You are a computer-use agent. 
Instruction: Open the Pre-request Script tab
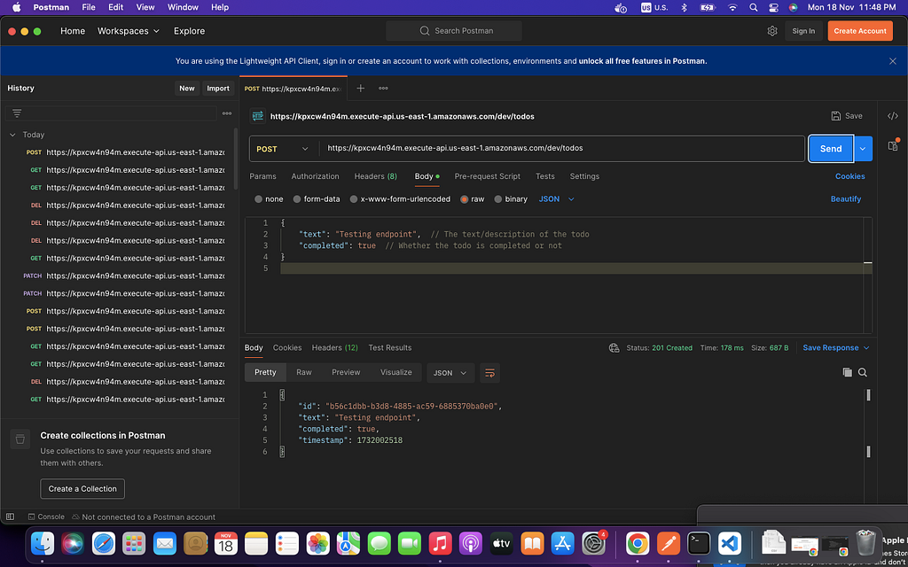(487, 176)
